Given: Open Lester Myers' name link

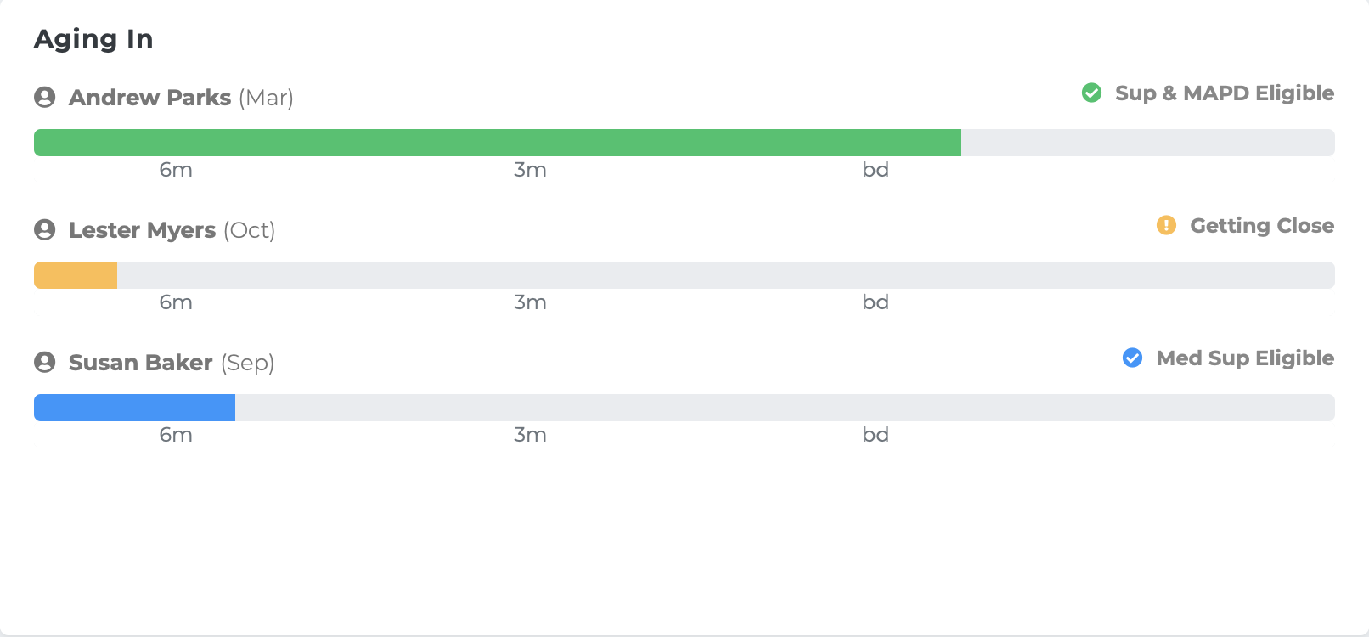Looking at the screenshot, I should click(143, 230).
